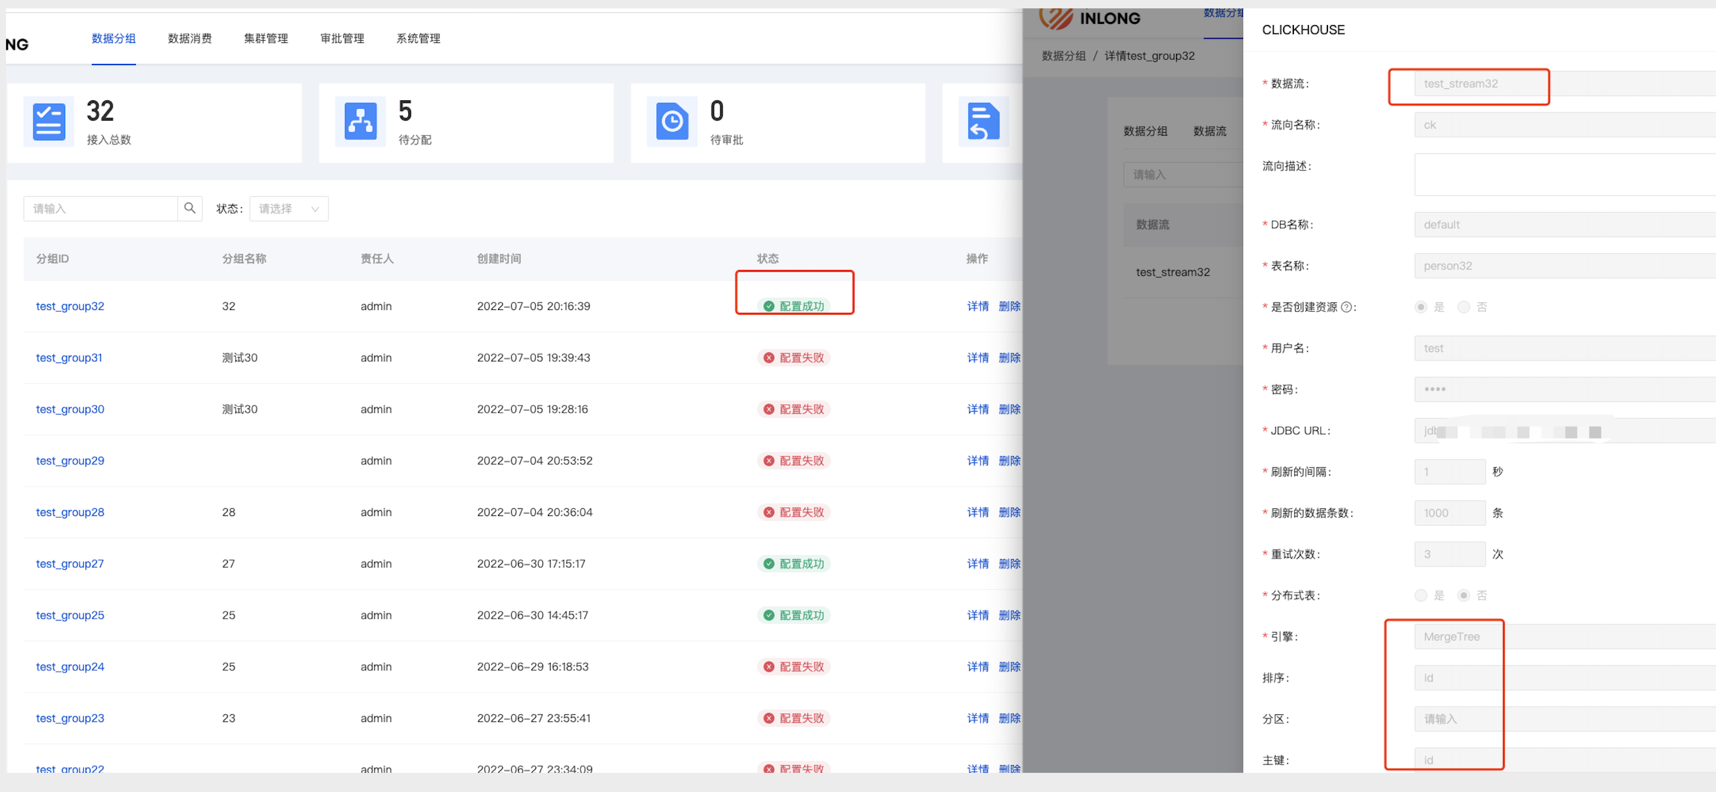Click the help icon next to 是否创建资源
Screen dimensions: 1716x792
coord(1346,307)
